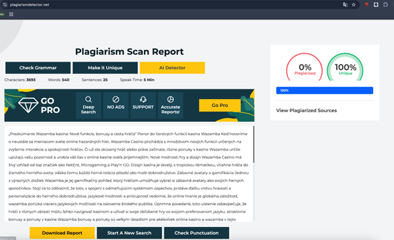Click the red S browser extension icon

pyautogui.click(x=367, y=5)
